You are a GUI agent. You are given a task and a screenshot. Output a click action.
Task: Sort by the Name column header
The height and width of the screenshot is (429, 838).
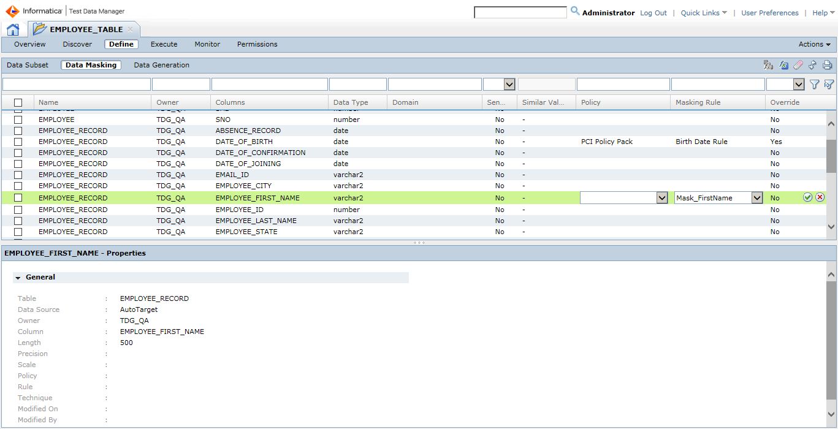point(48,102)
